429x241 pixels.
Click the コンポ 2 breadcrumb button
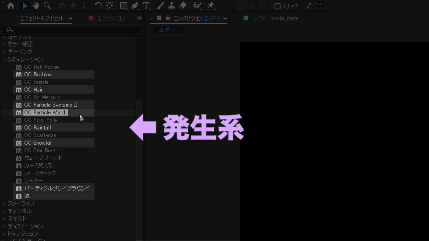tap(169, 29)
